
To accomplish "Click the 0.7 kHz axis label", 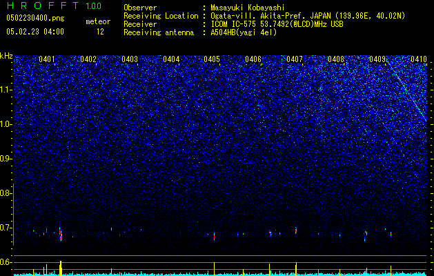I will 6,228.
